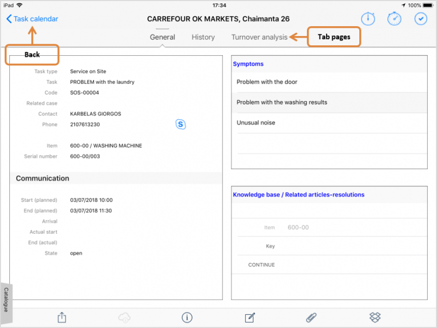This screenshot has width=437, height=328.
Task: Tap the Wi-Fi status icon
Action: (x=19, y=5)
